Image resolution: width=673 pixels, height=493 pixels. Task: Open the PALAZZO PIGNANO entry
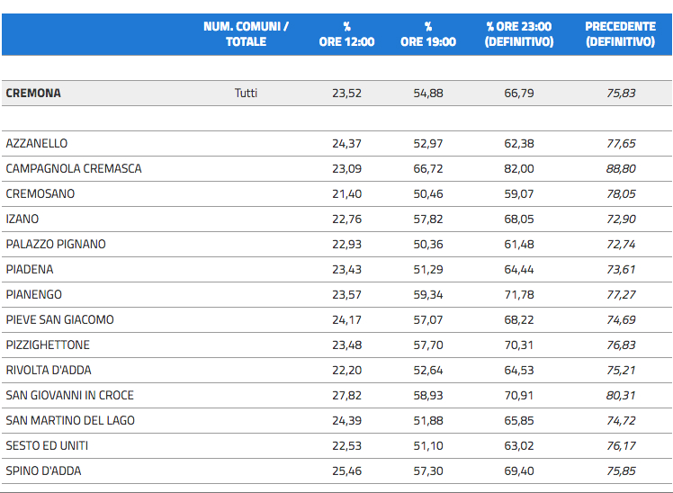[x=56, y=244]
